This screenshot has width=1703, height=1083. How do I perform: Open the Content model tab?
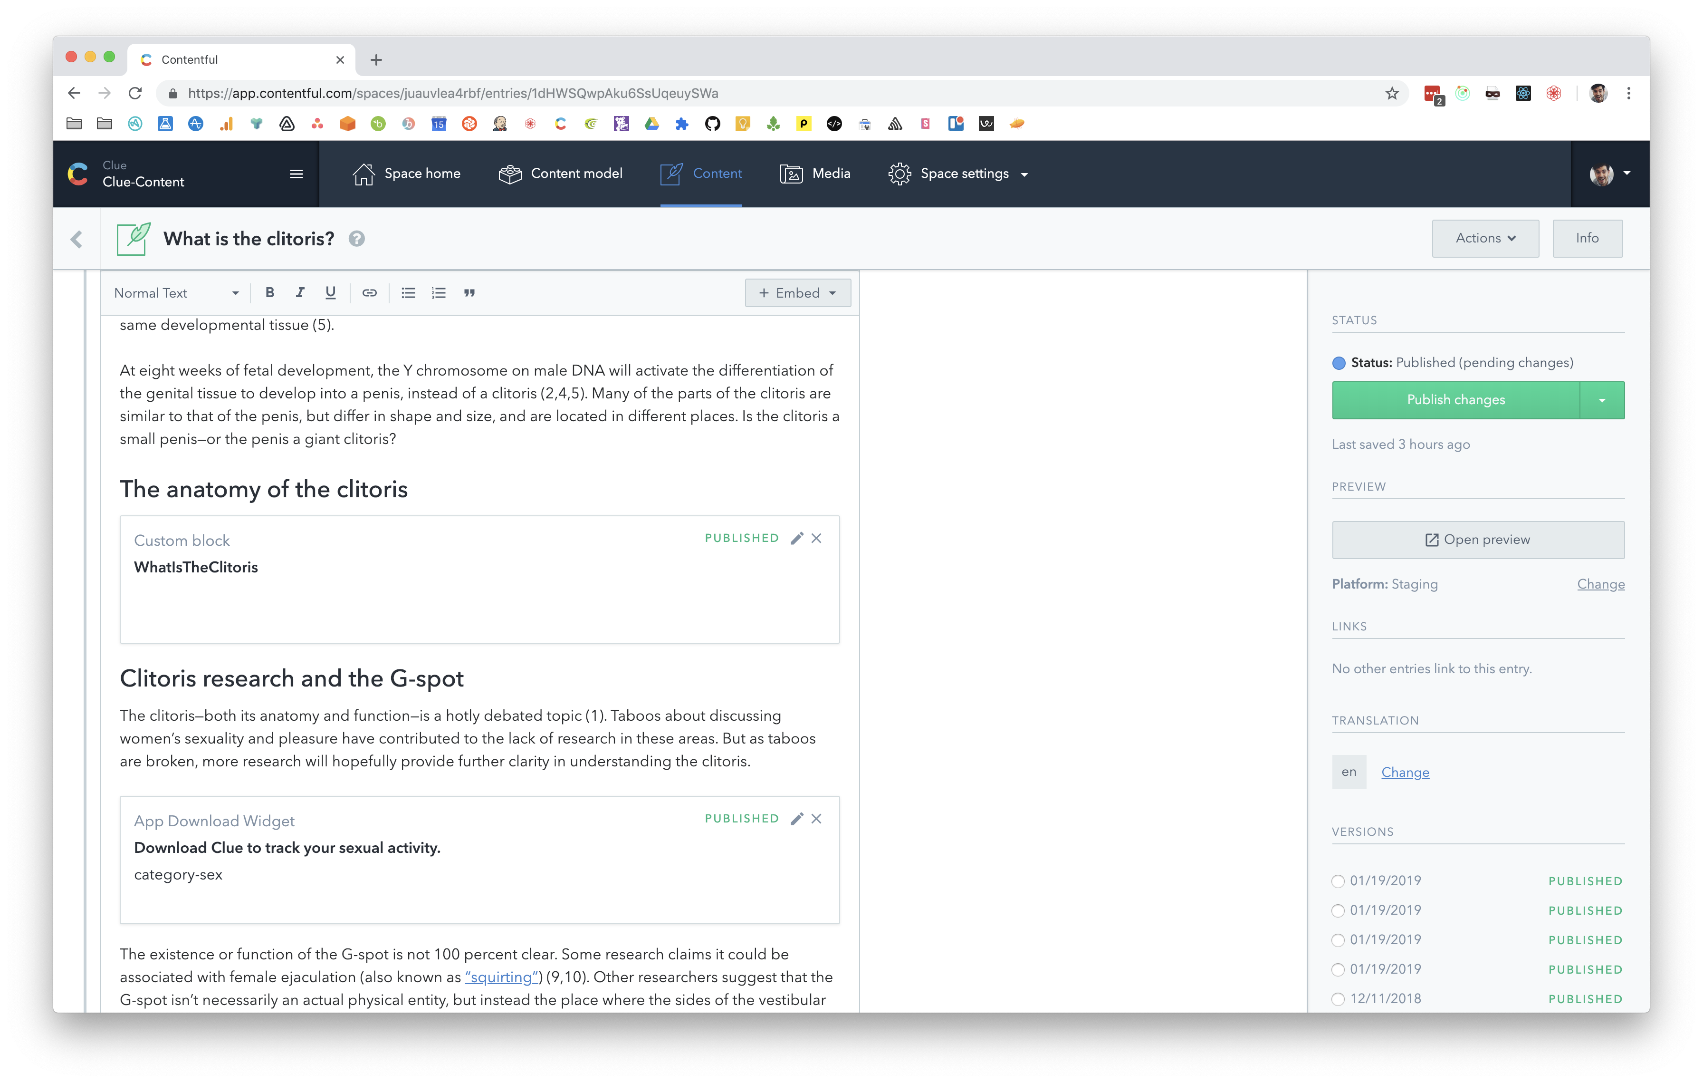[x=560, y=174]
